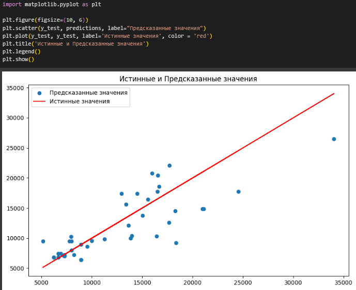
Task: Click the plt.show() line
Action: click(18, 60)
